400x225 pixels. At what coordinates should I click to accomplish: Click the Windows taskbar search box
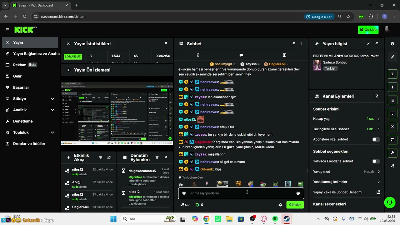pos(148,219)
